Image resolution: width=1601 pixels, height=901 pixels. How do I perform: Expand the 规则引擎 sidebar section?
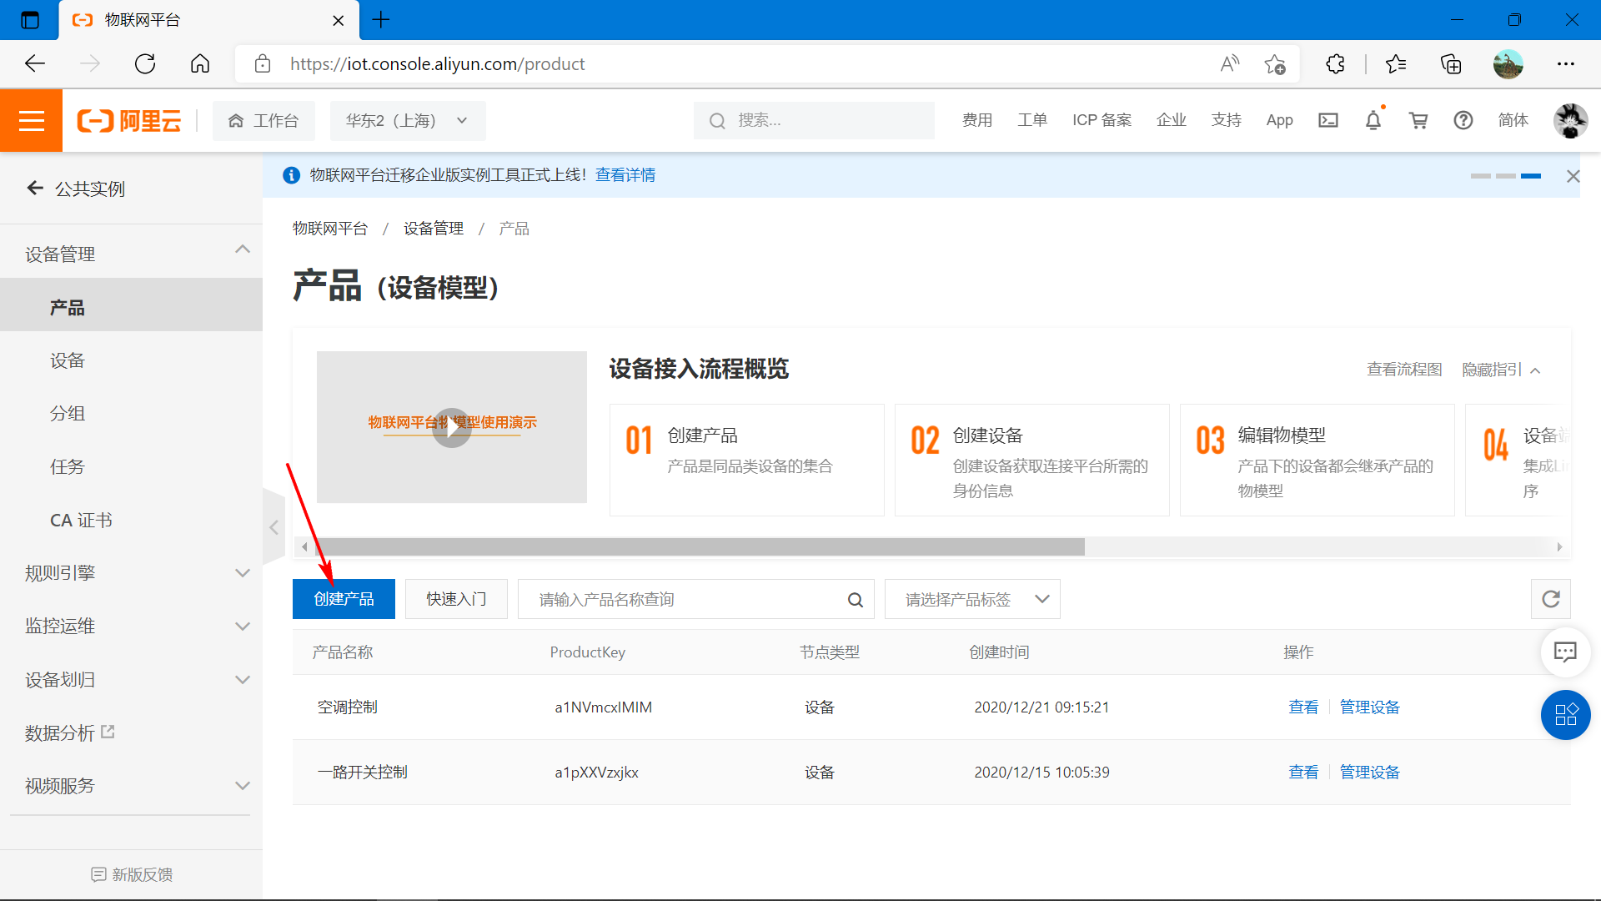(242, 573)
